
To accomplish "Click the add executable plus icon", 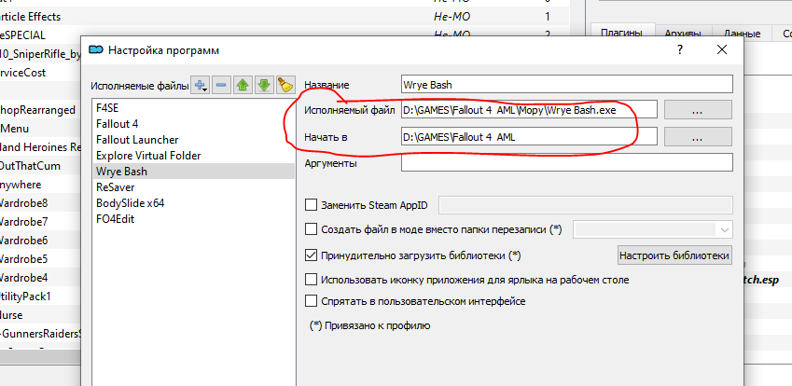I will point(201,86).
